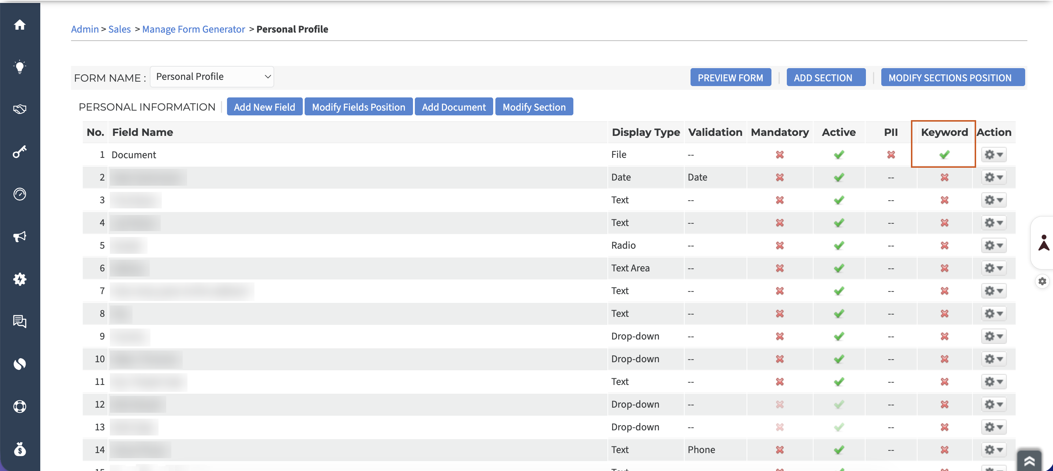Open action gear menu for row 14
Screen dimensions: 1053x471
click(x=994, y=450)
